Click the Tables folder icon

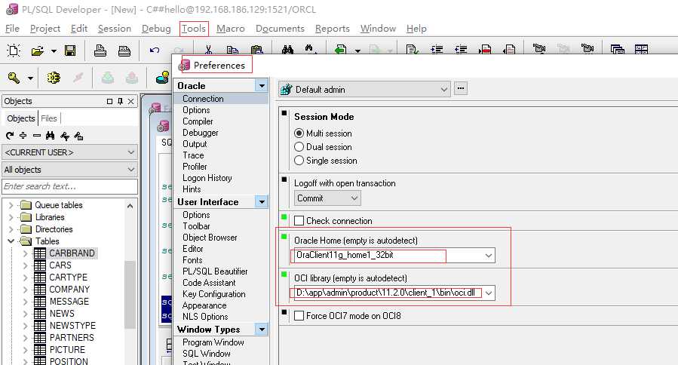point(26,241)
